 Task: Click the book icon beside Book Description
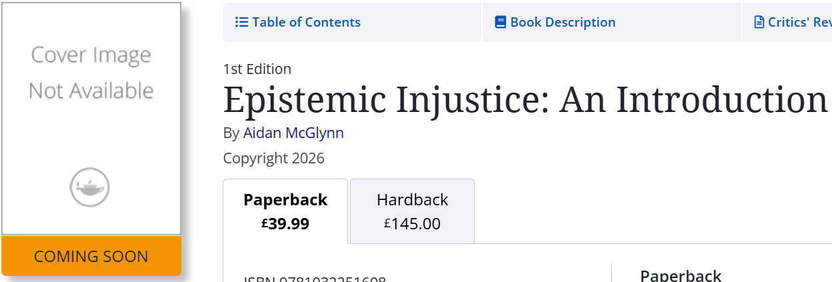tap(501, 22)
